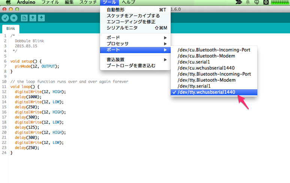Open シリアルモニタ from the tools menu

122,28
